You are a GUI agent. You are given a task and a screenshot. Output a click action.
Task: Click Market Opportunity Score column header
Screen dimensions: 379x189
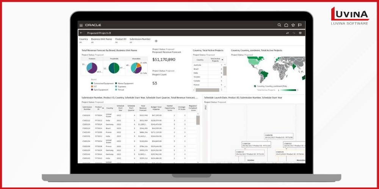pyautogui.click(x=170, y=108)
